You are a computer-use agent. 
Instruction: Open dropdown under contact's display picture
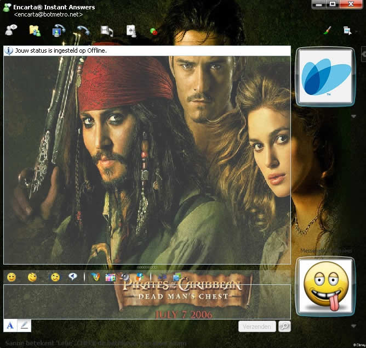[353, 116]
